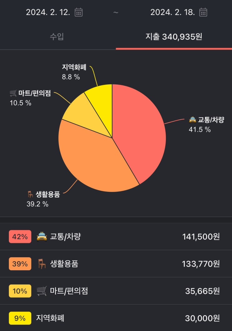Click orange 39% percentage badge

click(20, 264)
